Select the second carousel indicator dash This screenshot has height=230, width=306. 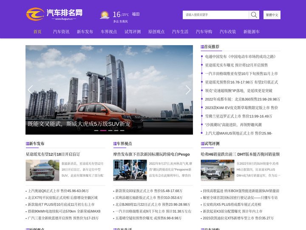[x=103, y=130]
